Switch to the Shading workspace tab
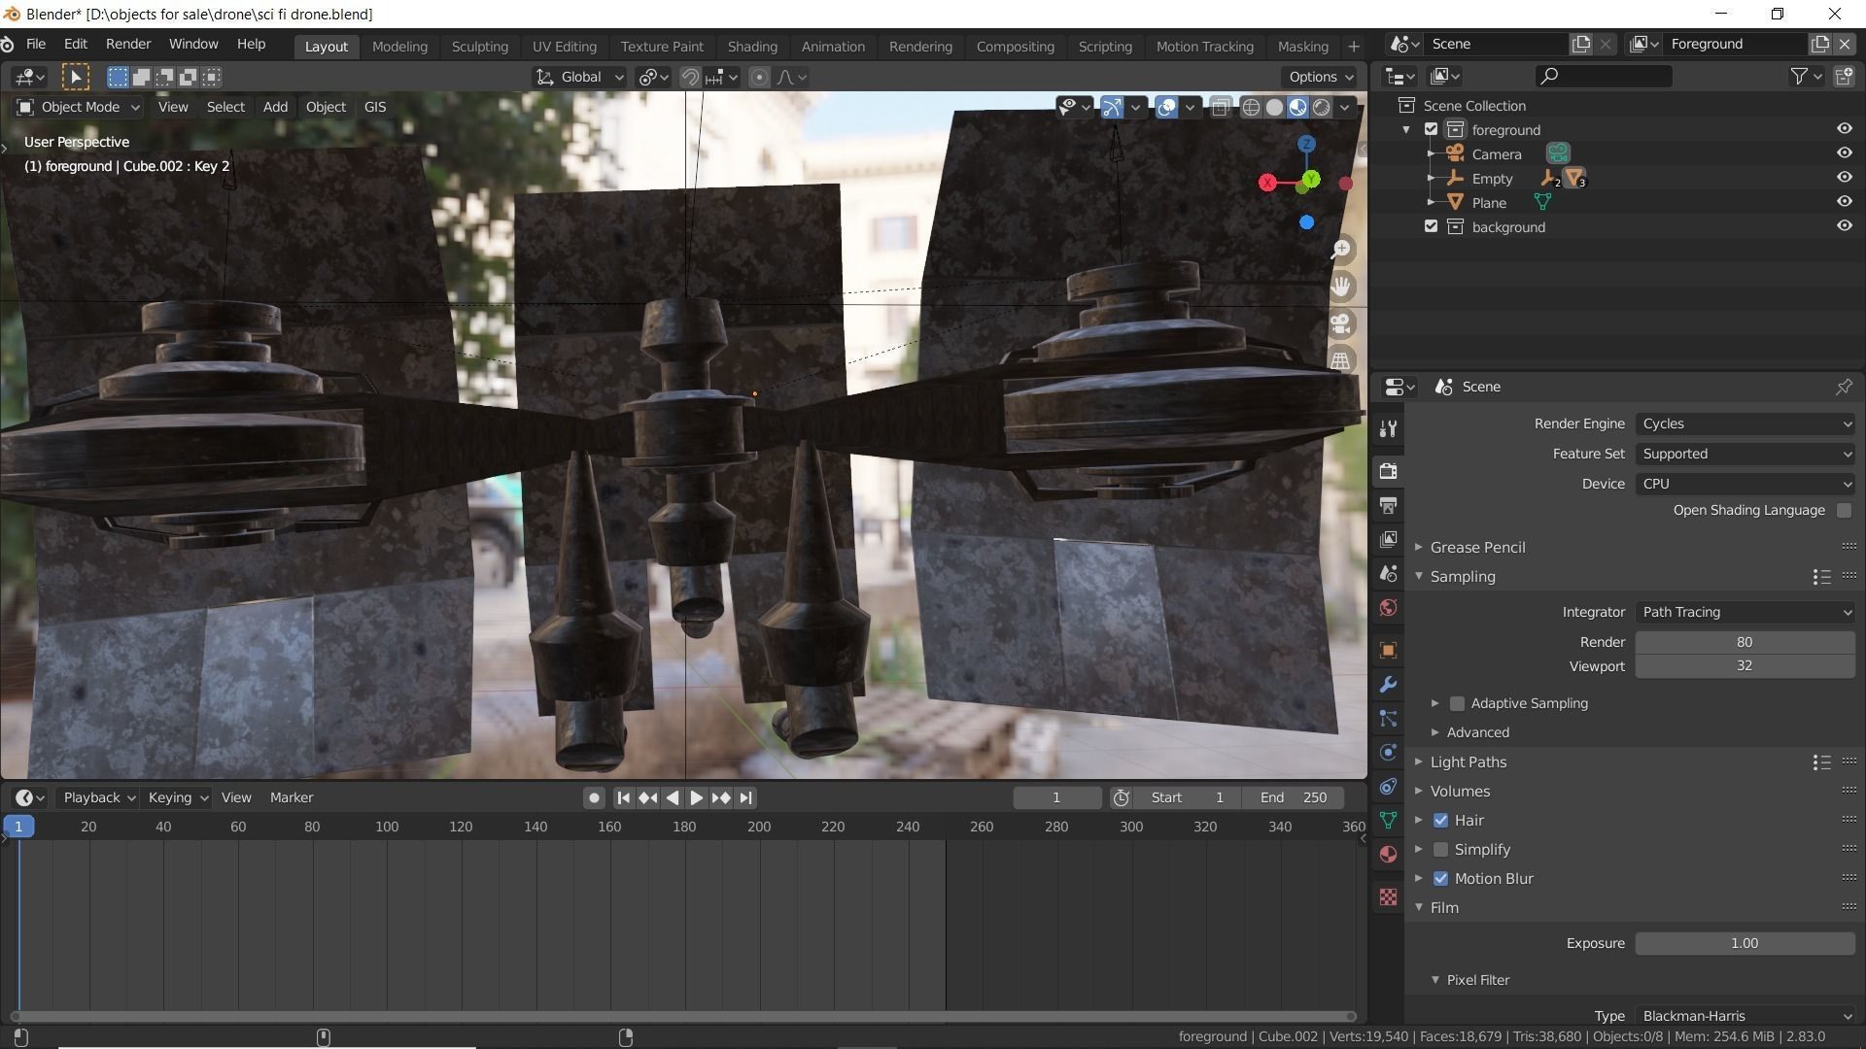 pos(751,47)
